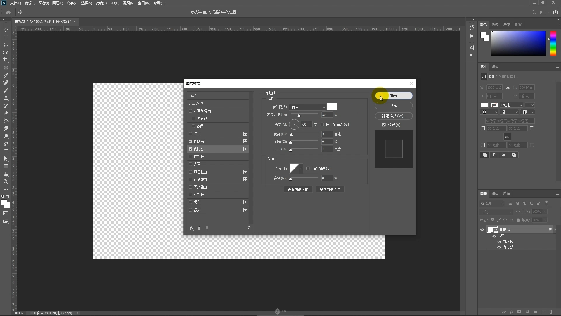Open the 文件(F) menu
This screenshot has width=561, height=316.
tap(15, 3)
